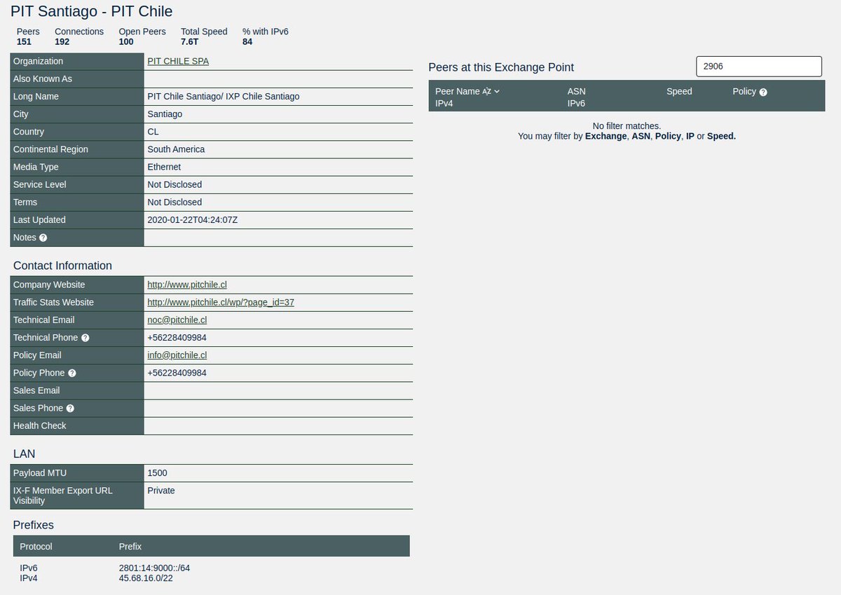Email info@pitchile.cl policy contact
841x595 pixels.
177,355
